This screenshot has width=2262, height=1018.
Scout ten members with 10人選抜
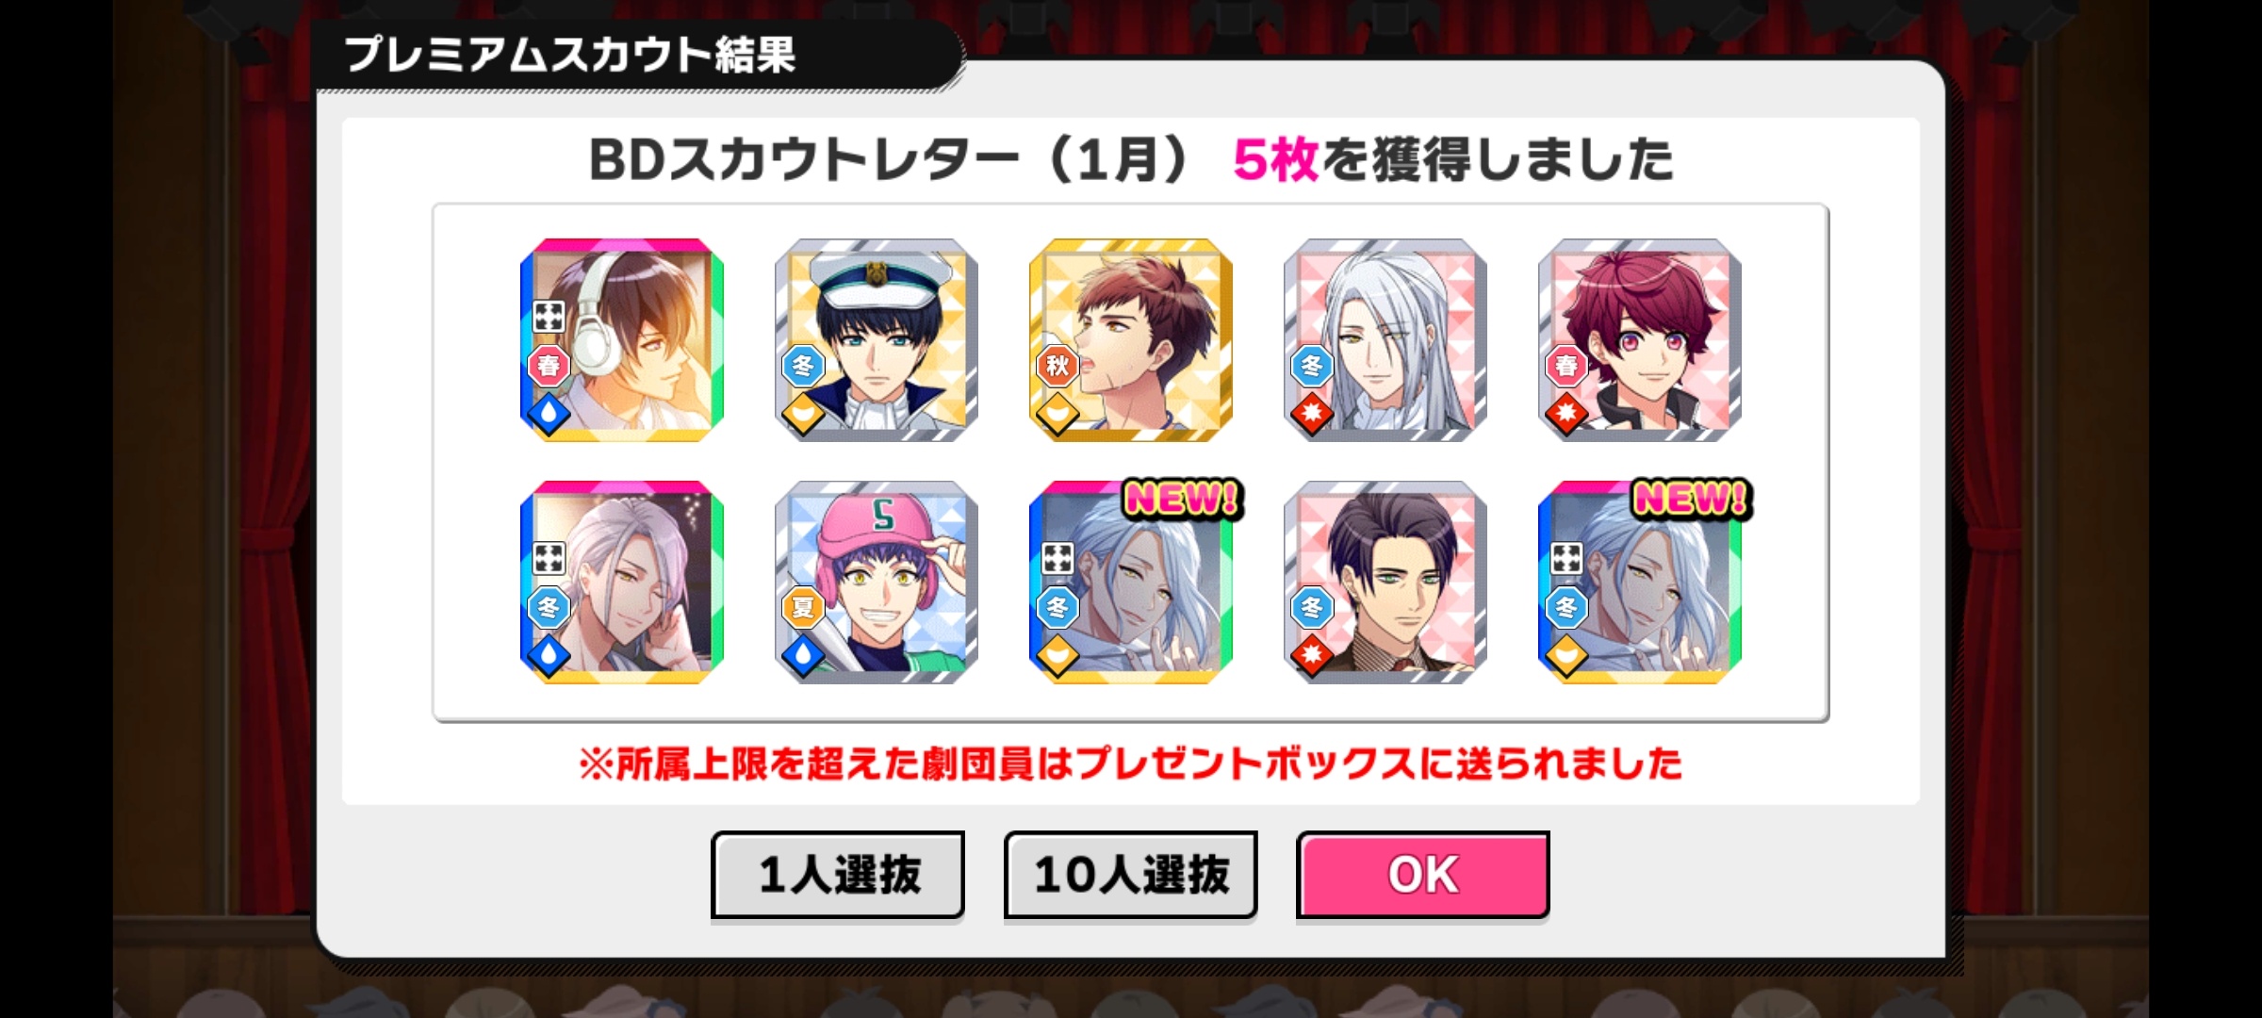pos(1131,875)
